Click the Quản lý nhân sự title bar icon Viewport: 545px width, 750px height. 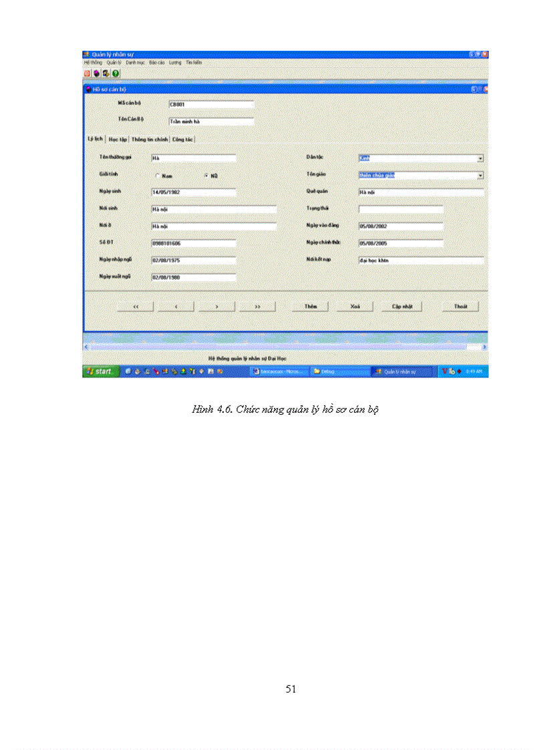(x=86, y=51)
